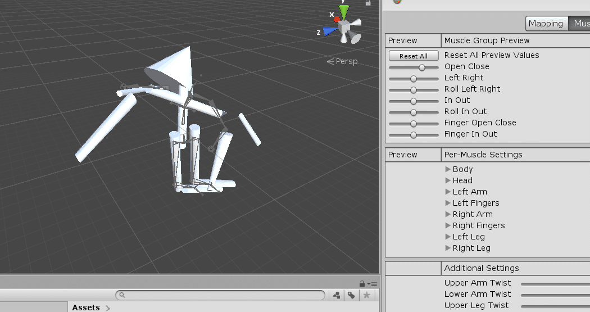
Task: Click the Open Close slider handle
Action: (422, 67)
